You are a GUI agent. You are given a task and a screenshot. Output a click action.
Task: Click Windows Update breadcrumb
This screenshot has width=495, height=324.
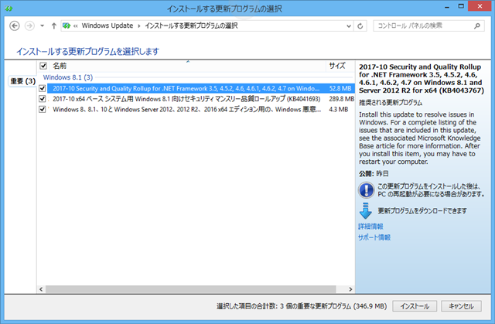click(x=108, y=26)
